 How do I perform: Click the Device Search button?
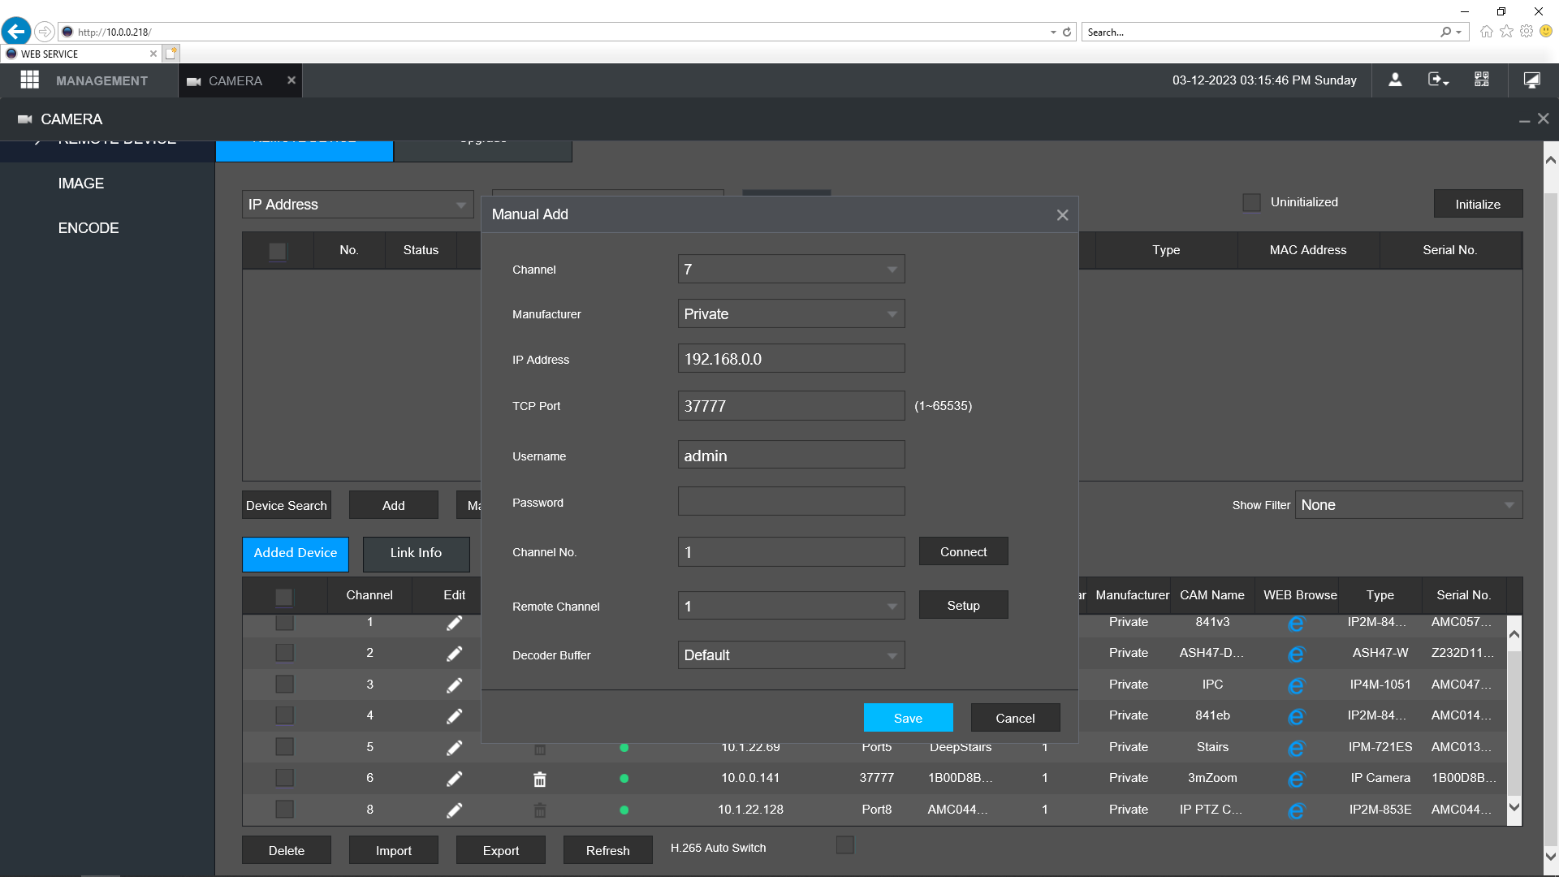pos(287,505)
